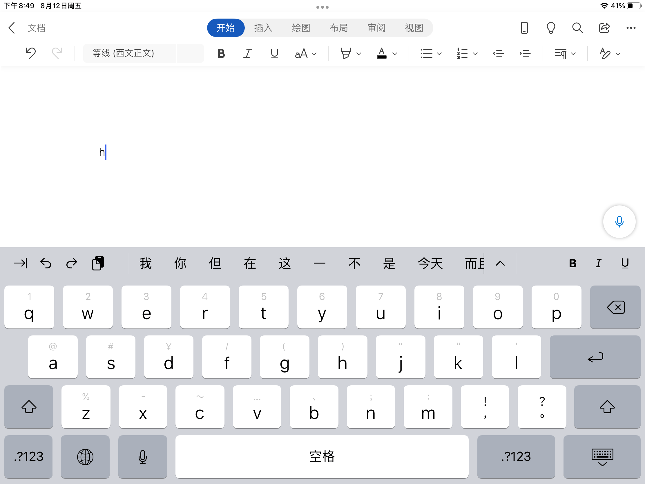Switch to mobile view phone icon
Screen dimensions: 645x484
pyautogui.click(x=524, y=28)
